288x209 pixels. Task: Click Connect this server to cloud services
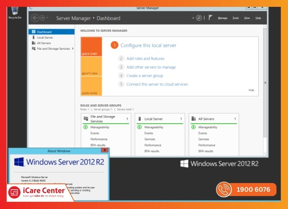(x=157, y=84)
